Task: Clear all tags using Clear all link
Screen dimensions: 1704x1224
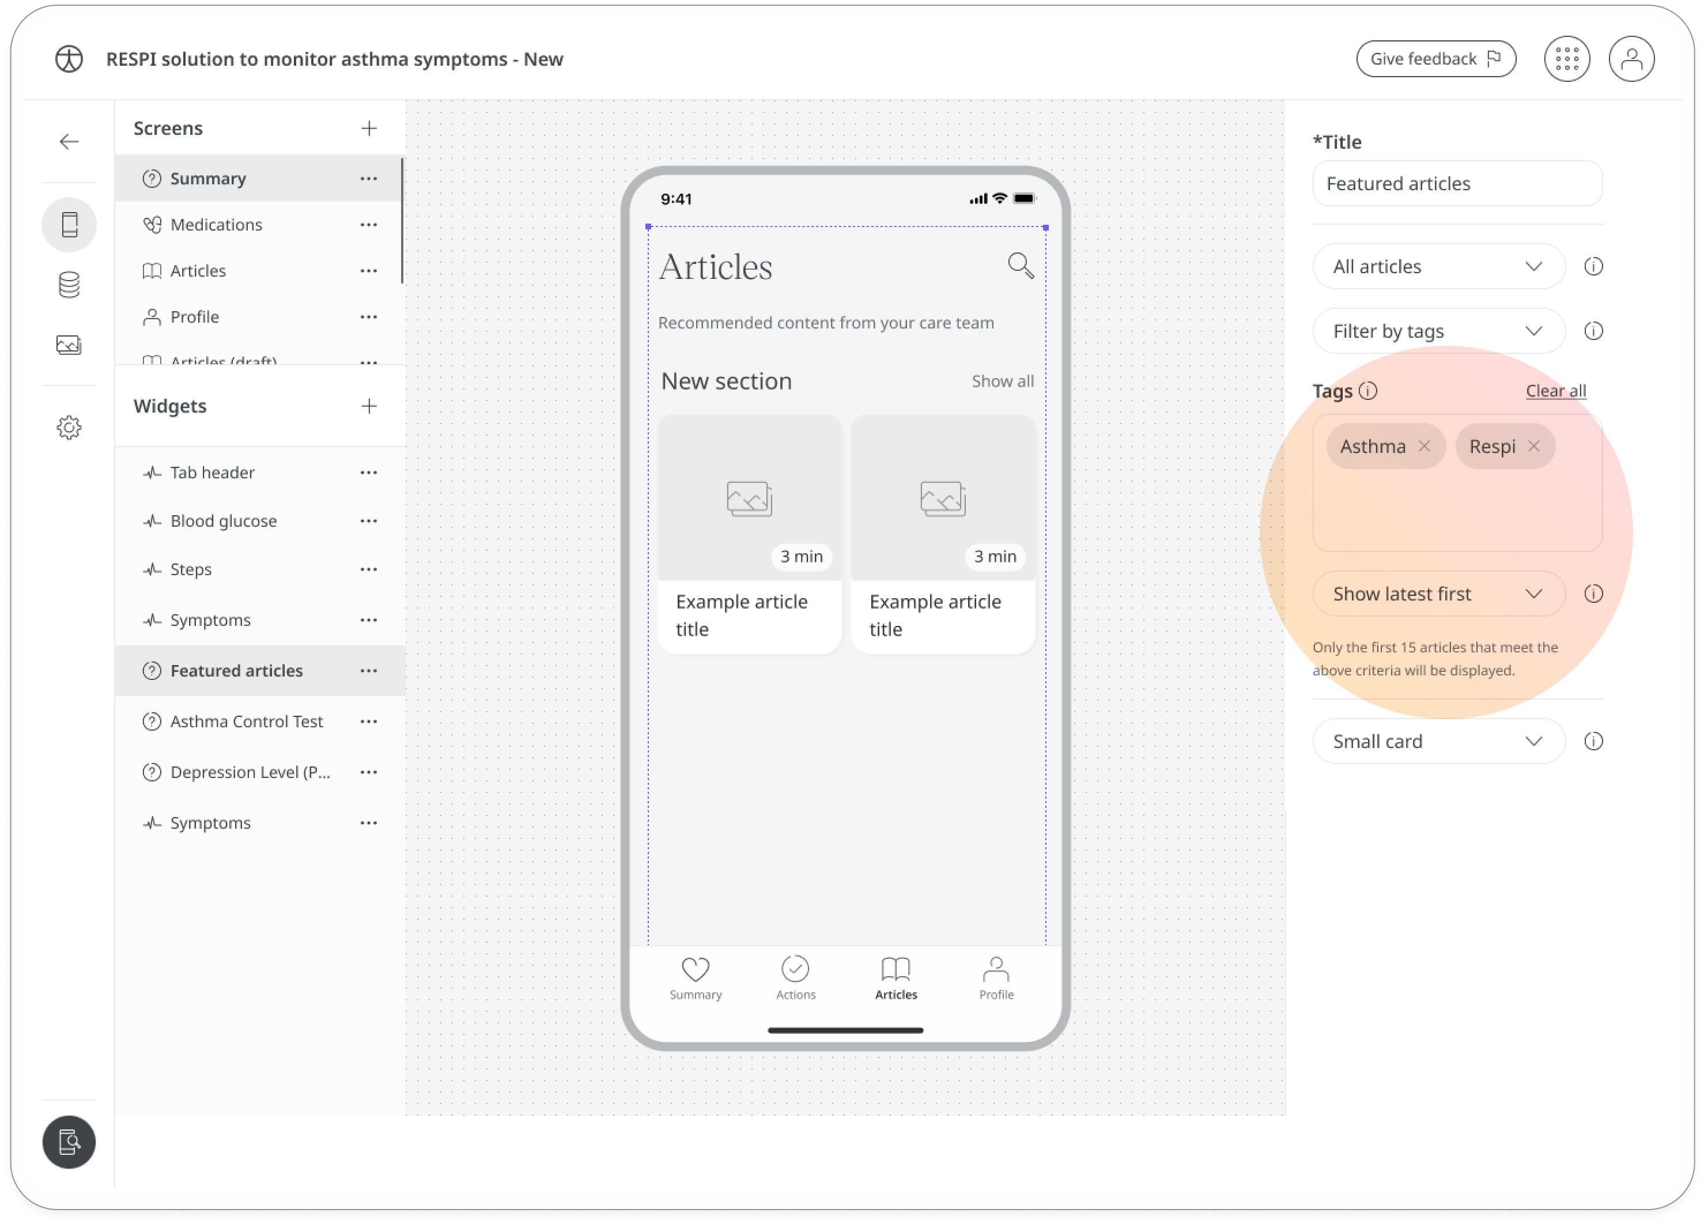Action: 1556,390
